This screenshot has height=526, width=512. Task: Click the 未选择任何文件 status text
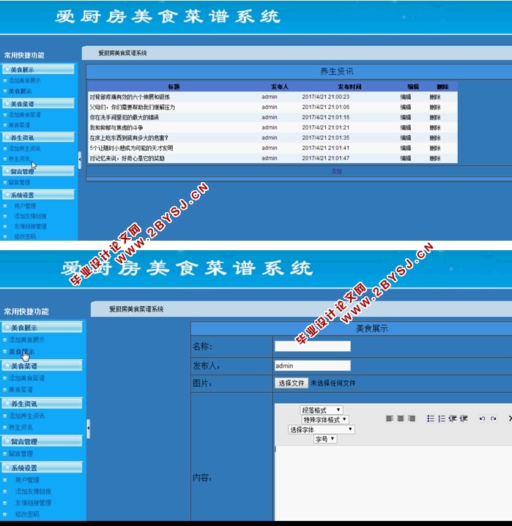[x=333, y=383]
